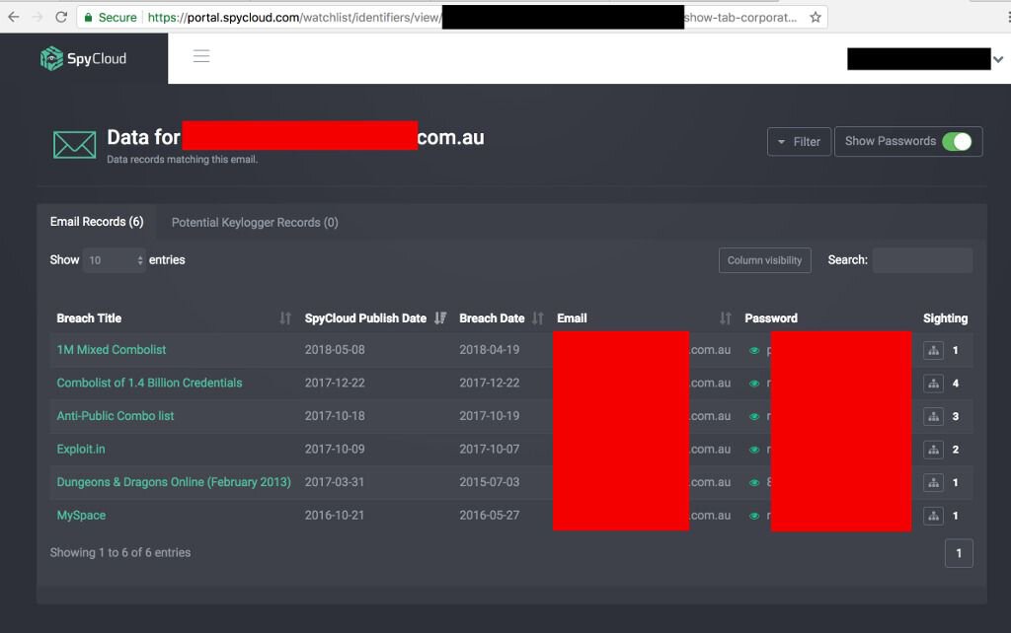Open the 1M Mixed Combolist breach
This screenshot has height=633, width=1011.
(x=111, y=350)
